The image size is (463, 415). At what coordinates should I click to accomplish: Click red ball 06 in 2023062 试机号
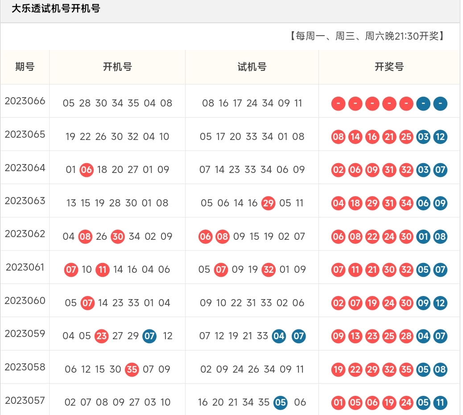coord(206,236)
